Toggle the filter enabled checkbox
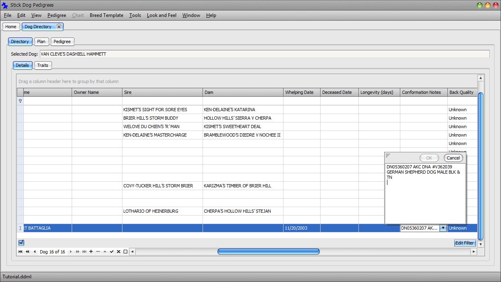Image resolution: width=501 pixels, height=282 pixels. [21, 243]
